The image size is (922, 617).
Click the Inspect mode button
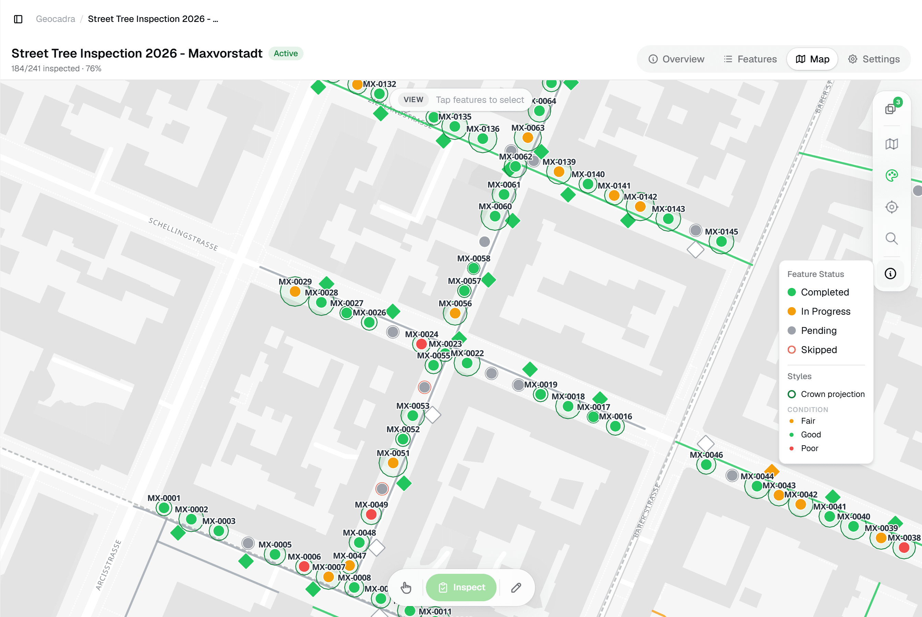461,588
